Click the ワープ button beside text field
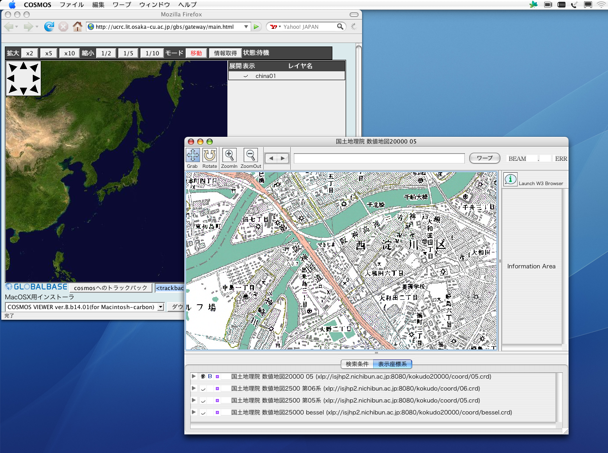This screenshot has width=608, height=453. point(485,158)
